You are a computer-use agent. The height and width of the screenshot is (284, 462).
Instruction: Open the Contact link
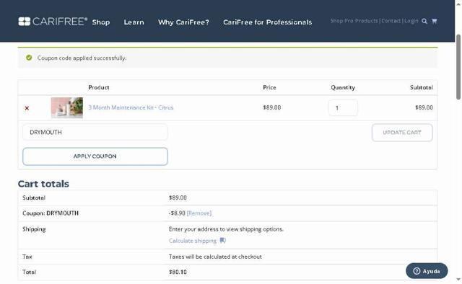[391, 21]
